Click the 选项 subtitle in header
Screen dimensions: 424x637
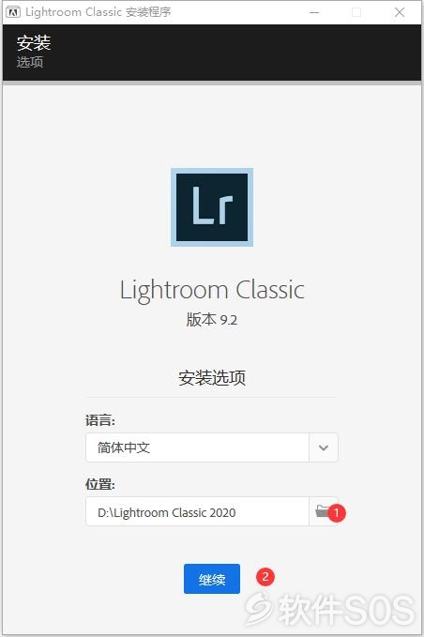tap(30, 62)
